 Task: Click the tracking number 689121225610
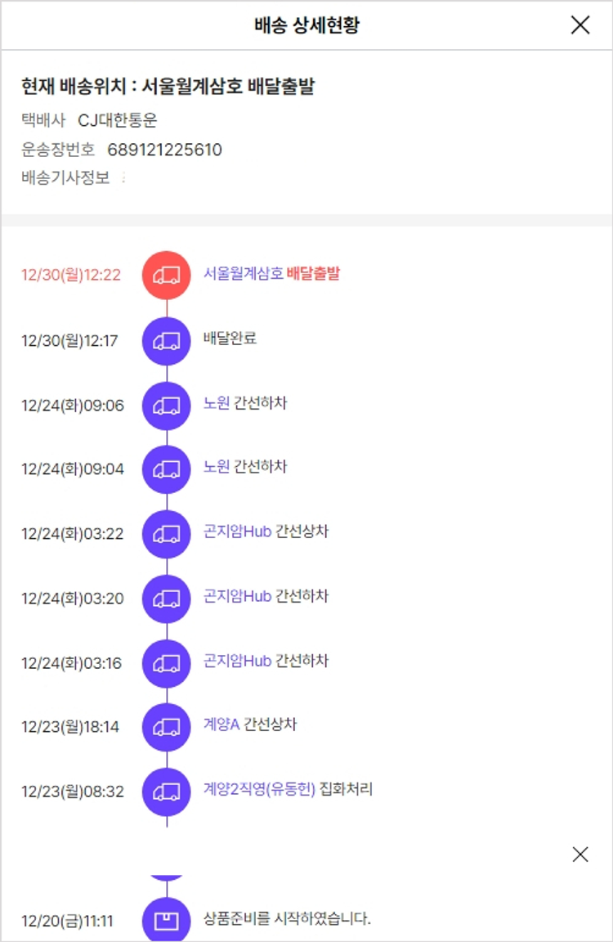(164, 150)
